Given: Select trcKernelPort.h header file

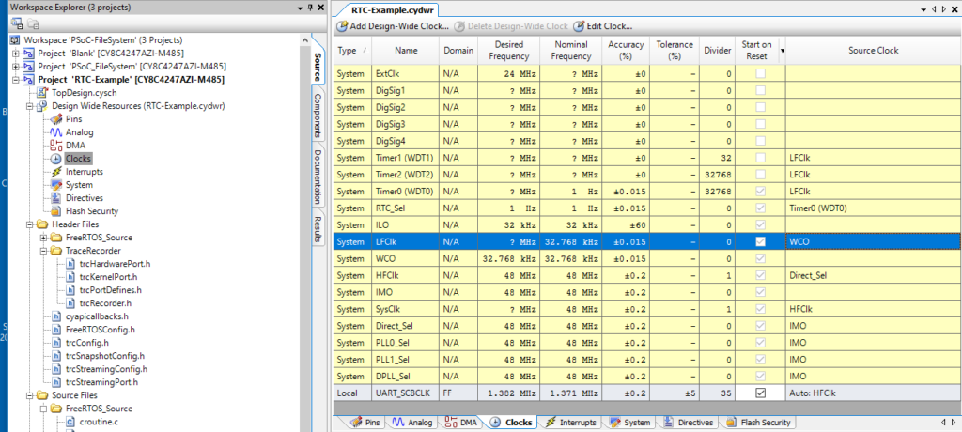Looking at the screenshot, I should pos(111,277).
